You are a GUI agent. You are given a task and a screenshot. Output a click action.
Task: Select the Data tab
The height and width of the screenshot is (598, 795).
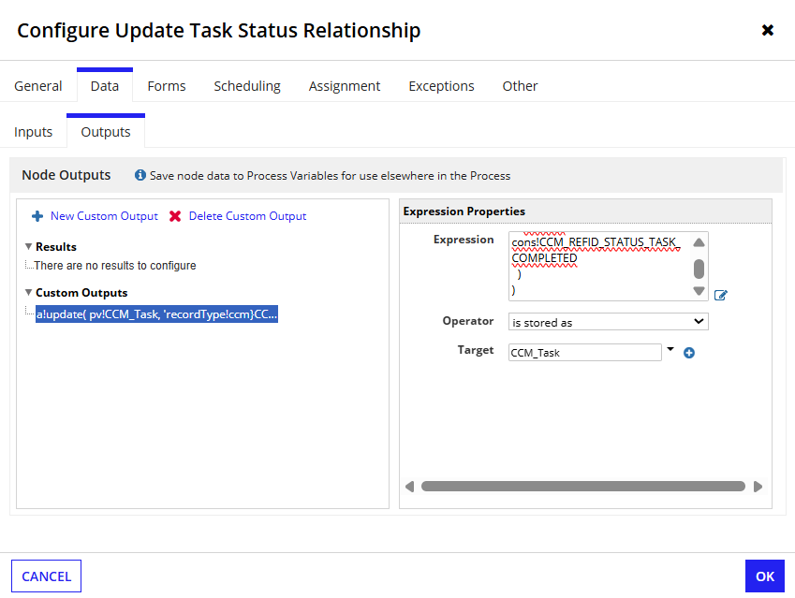click(x=105, y=86)
